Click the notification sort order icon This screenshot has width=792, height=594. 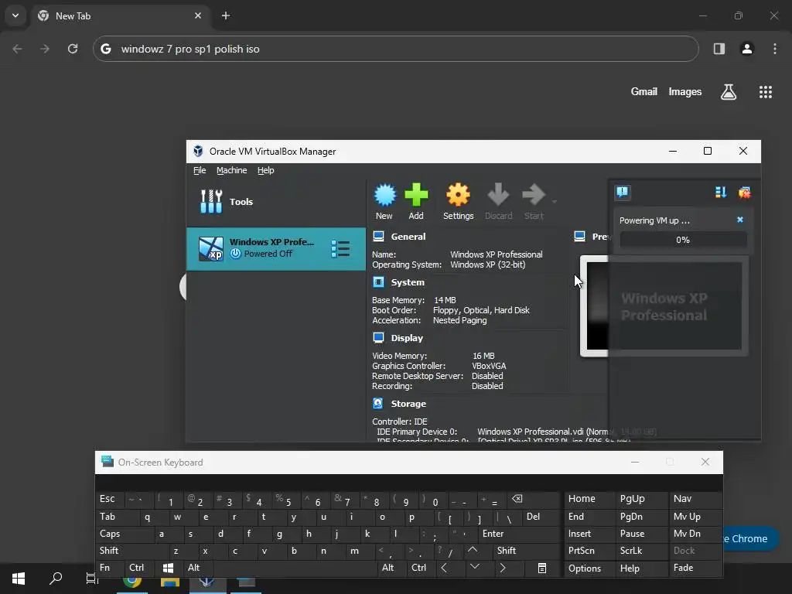click(x=721, y=192)
